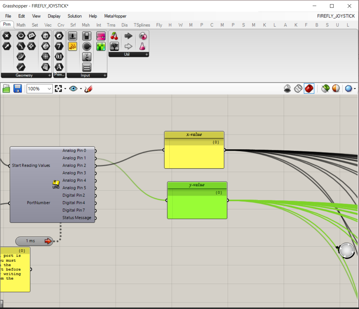Select the Box parameter icon
The image size is (359, 309).
click(x=45, y=36)
